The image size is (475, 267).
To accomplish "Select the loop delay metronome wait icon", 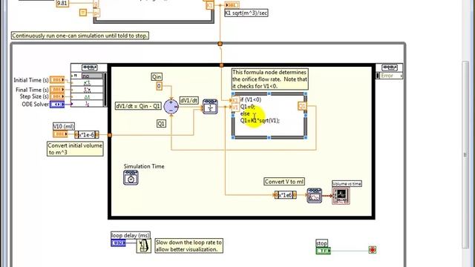I will 143,245.
